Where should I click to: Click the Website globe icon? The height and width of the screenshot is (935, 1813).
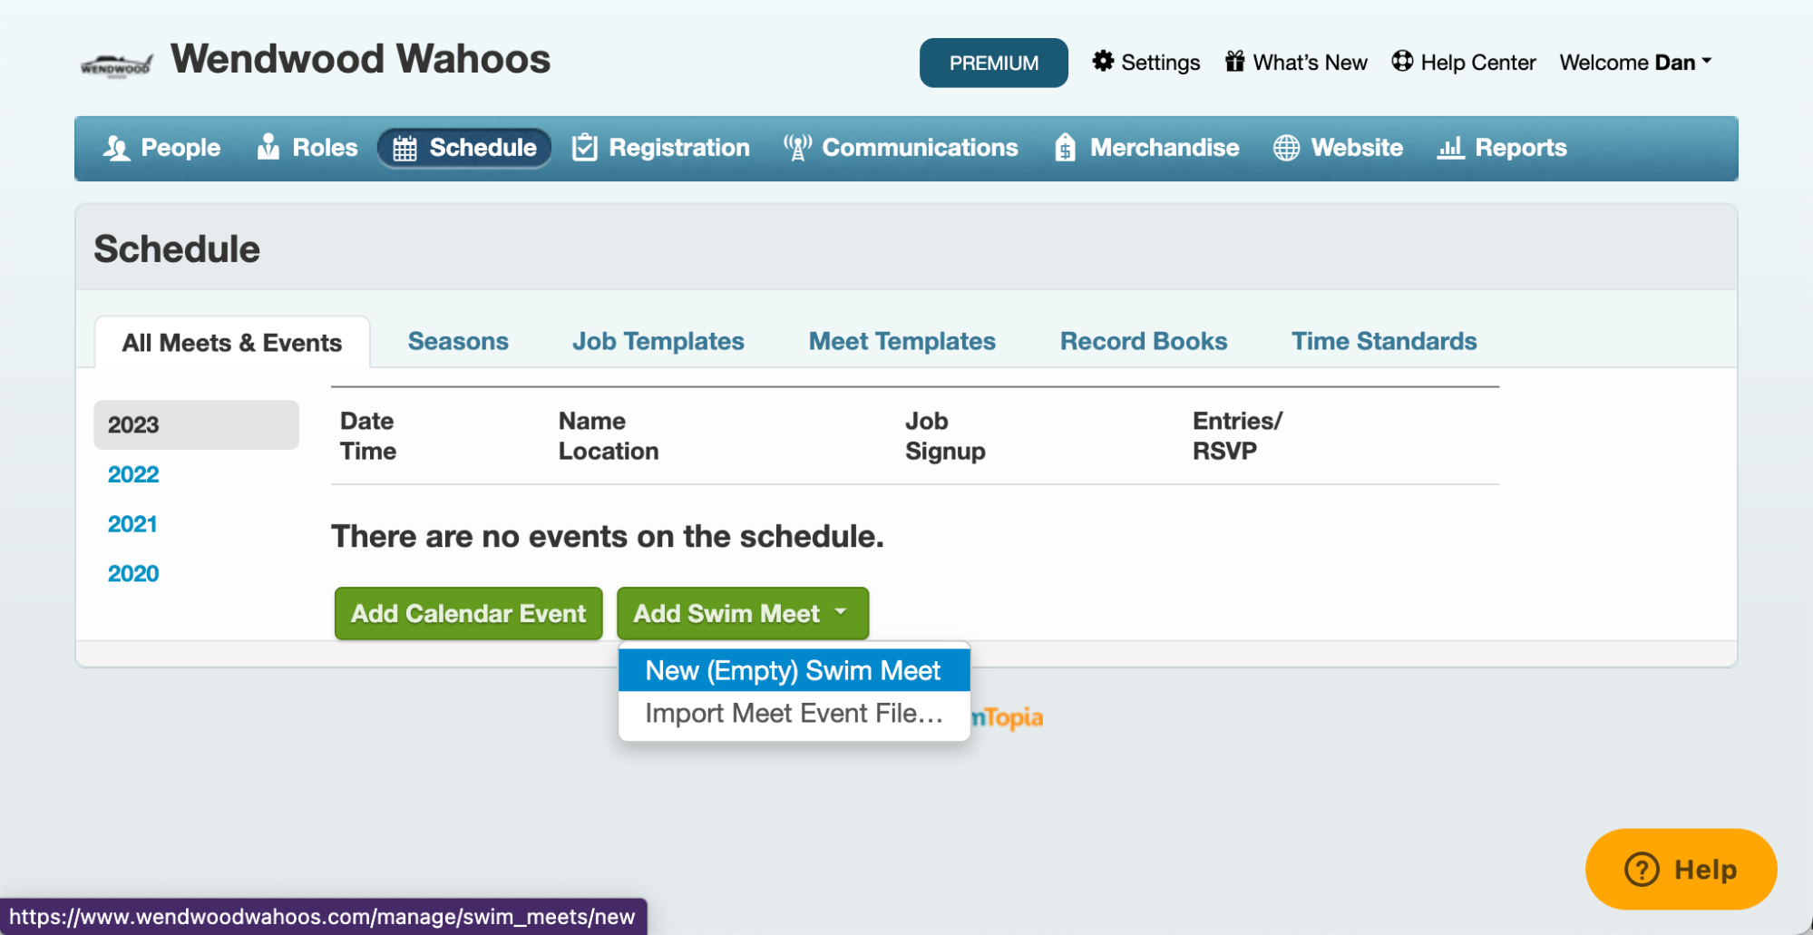pyautogui.click(x=1286, y=148)
